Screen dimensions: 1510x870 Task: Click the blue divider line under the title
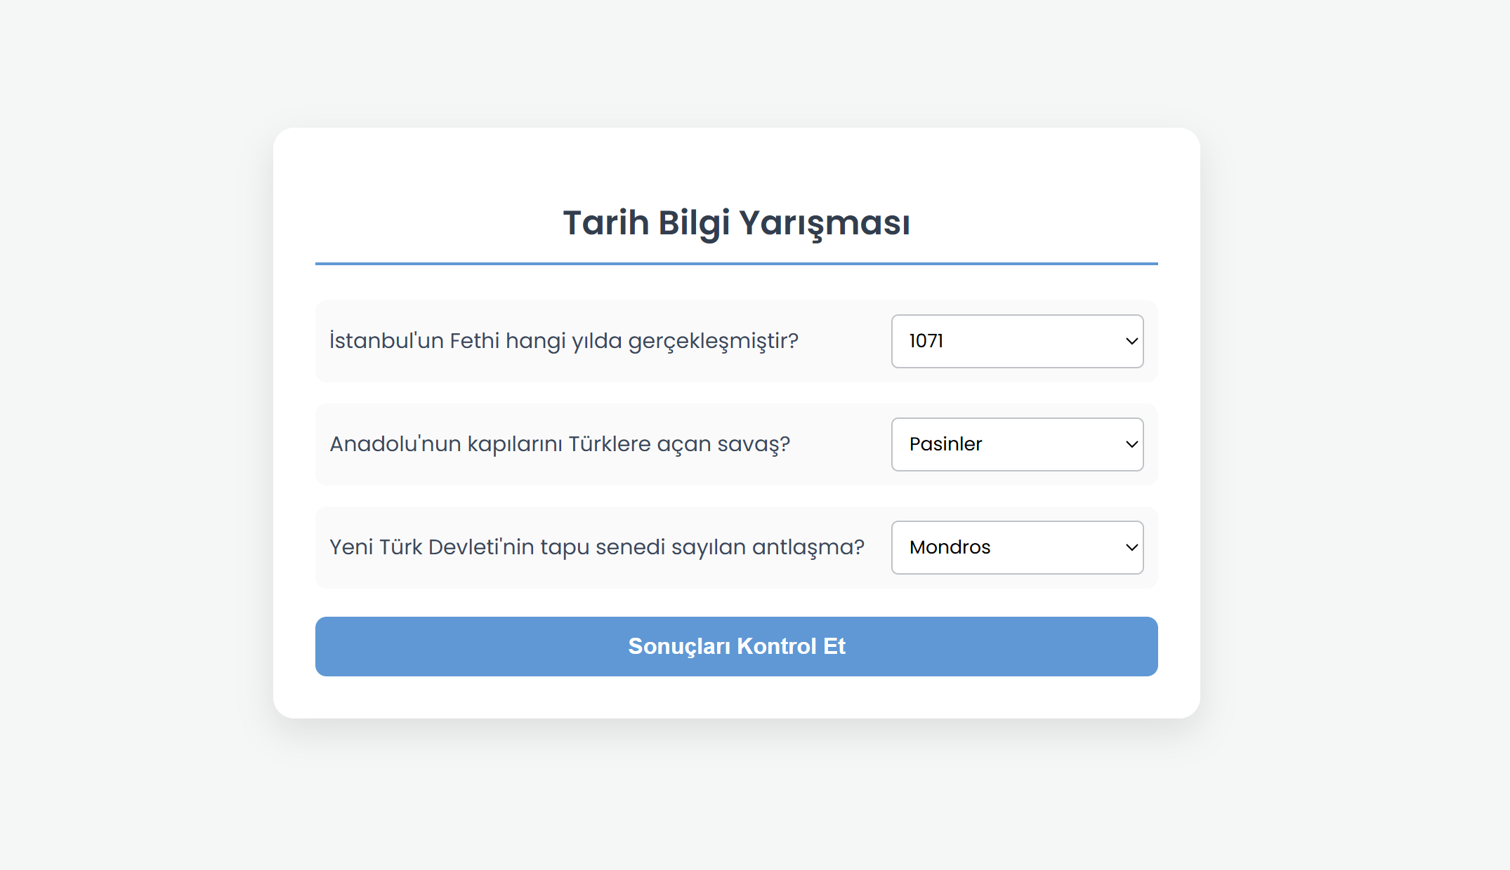[x=736, y=264]
